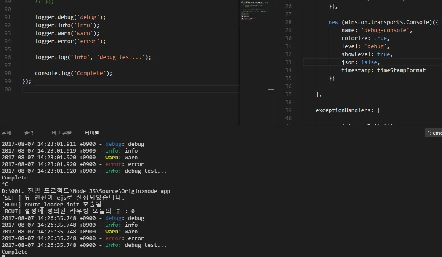Click the 'timestamp: timeStampFormat' line
Image resolution: width=442 pixels, height=257 pixels.
pyautogui.click(x=383, y=70)
